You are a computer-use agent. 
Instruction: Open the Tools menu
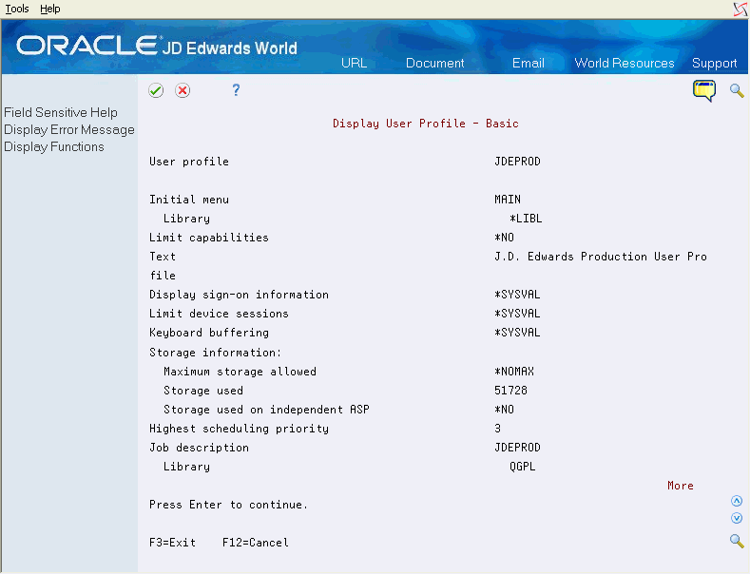17,9
